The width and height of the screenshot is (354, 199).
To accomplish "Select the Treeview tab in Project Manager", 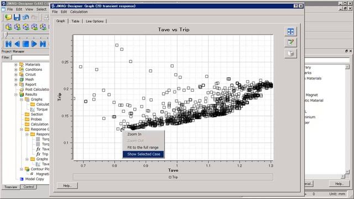I will tap(11, 187).
